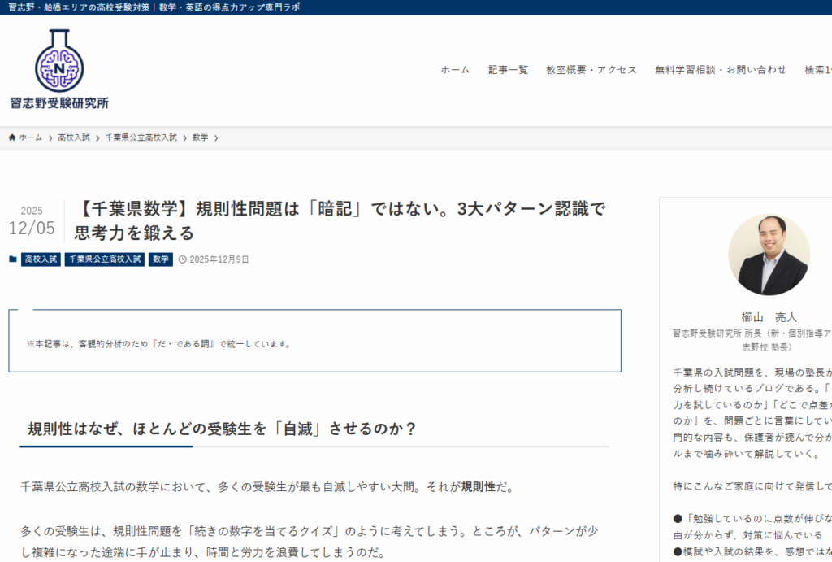This screenshot has width=832, height=562.
Task: Click 数学 in the breadcrumb trail
Action: click(x=200, y=137)
